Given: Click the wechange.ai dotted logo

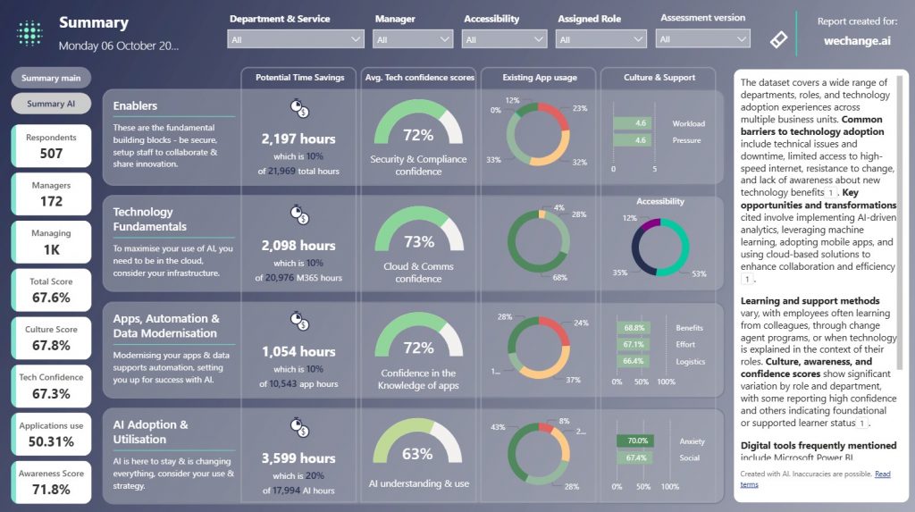Looking at the screenshot, I should [x=30, y=32].
